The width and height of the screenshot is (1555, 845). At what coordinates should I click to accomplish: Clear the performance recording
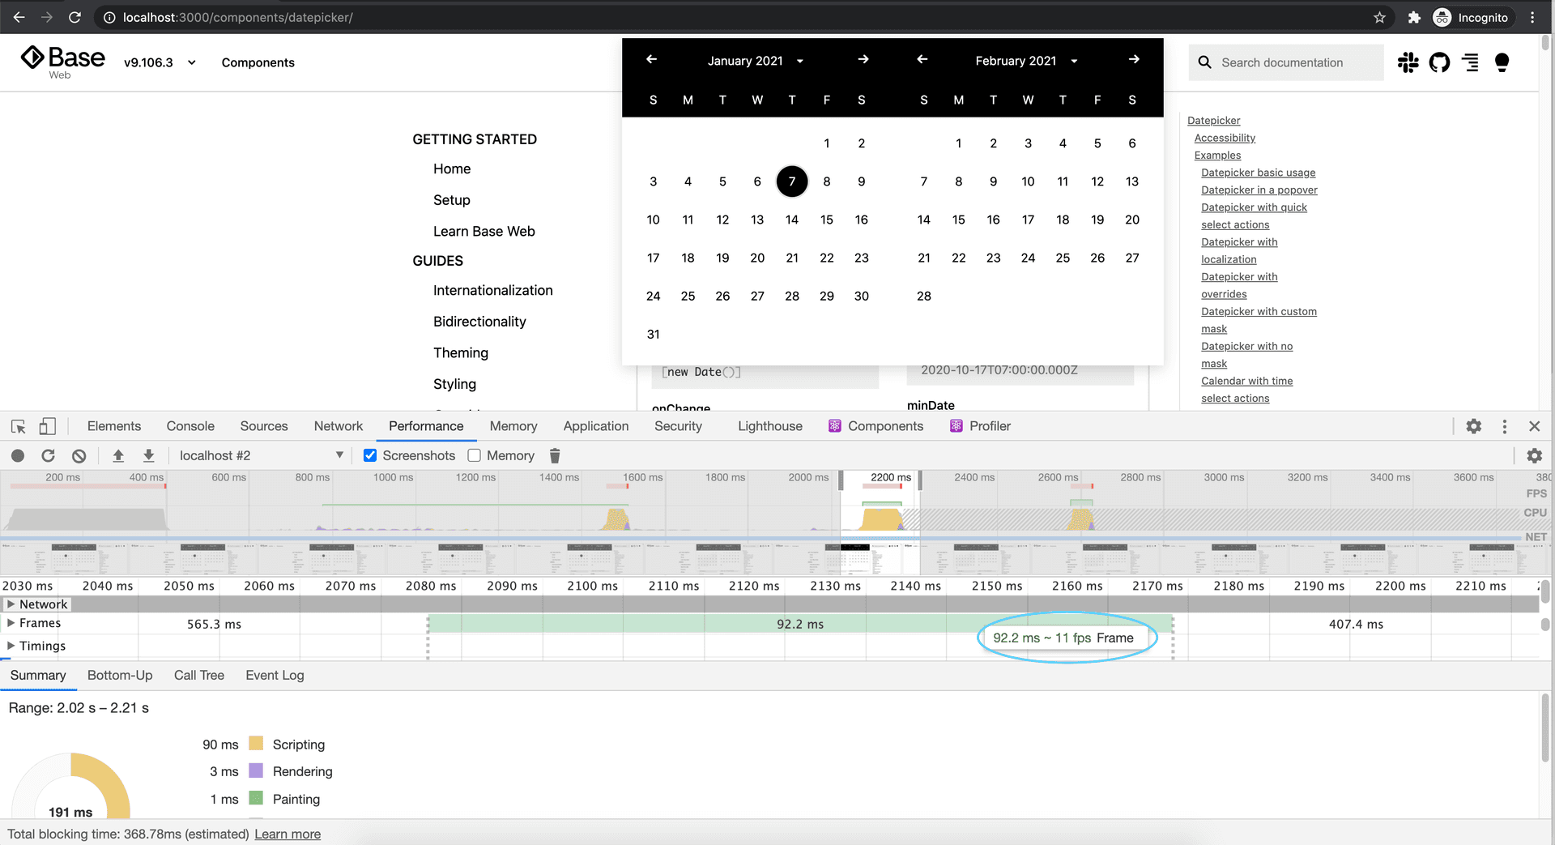(79, 455)
